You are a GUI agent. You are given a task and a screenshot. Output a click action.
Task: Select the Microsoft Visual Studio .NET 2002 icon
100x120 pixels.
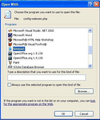pos(10,31)
